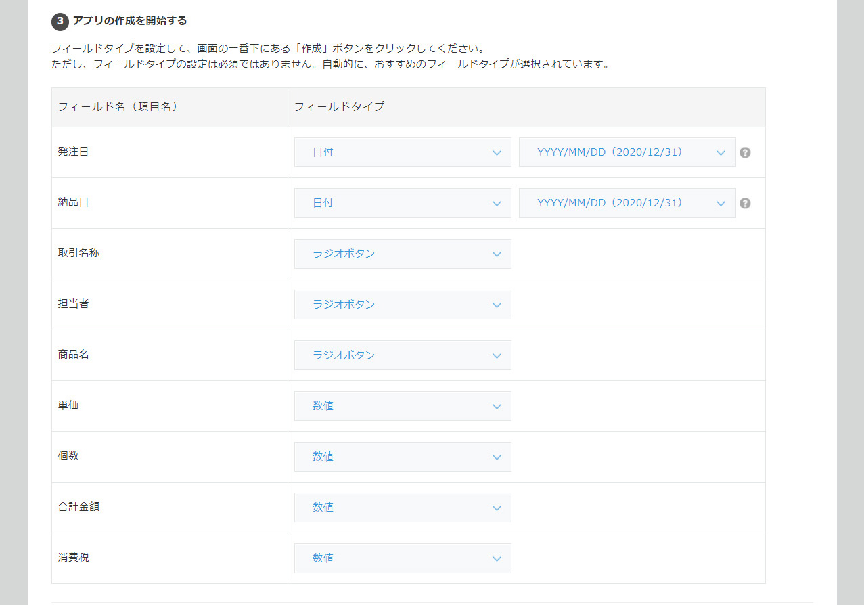Open field type dropdown for 商品名
864x605 pixels.
403,355
